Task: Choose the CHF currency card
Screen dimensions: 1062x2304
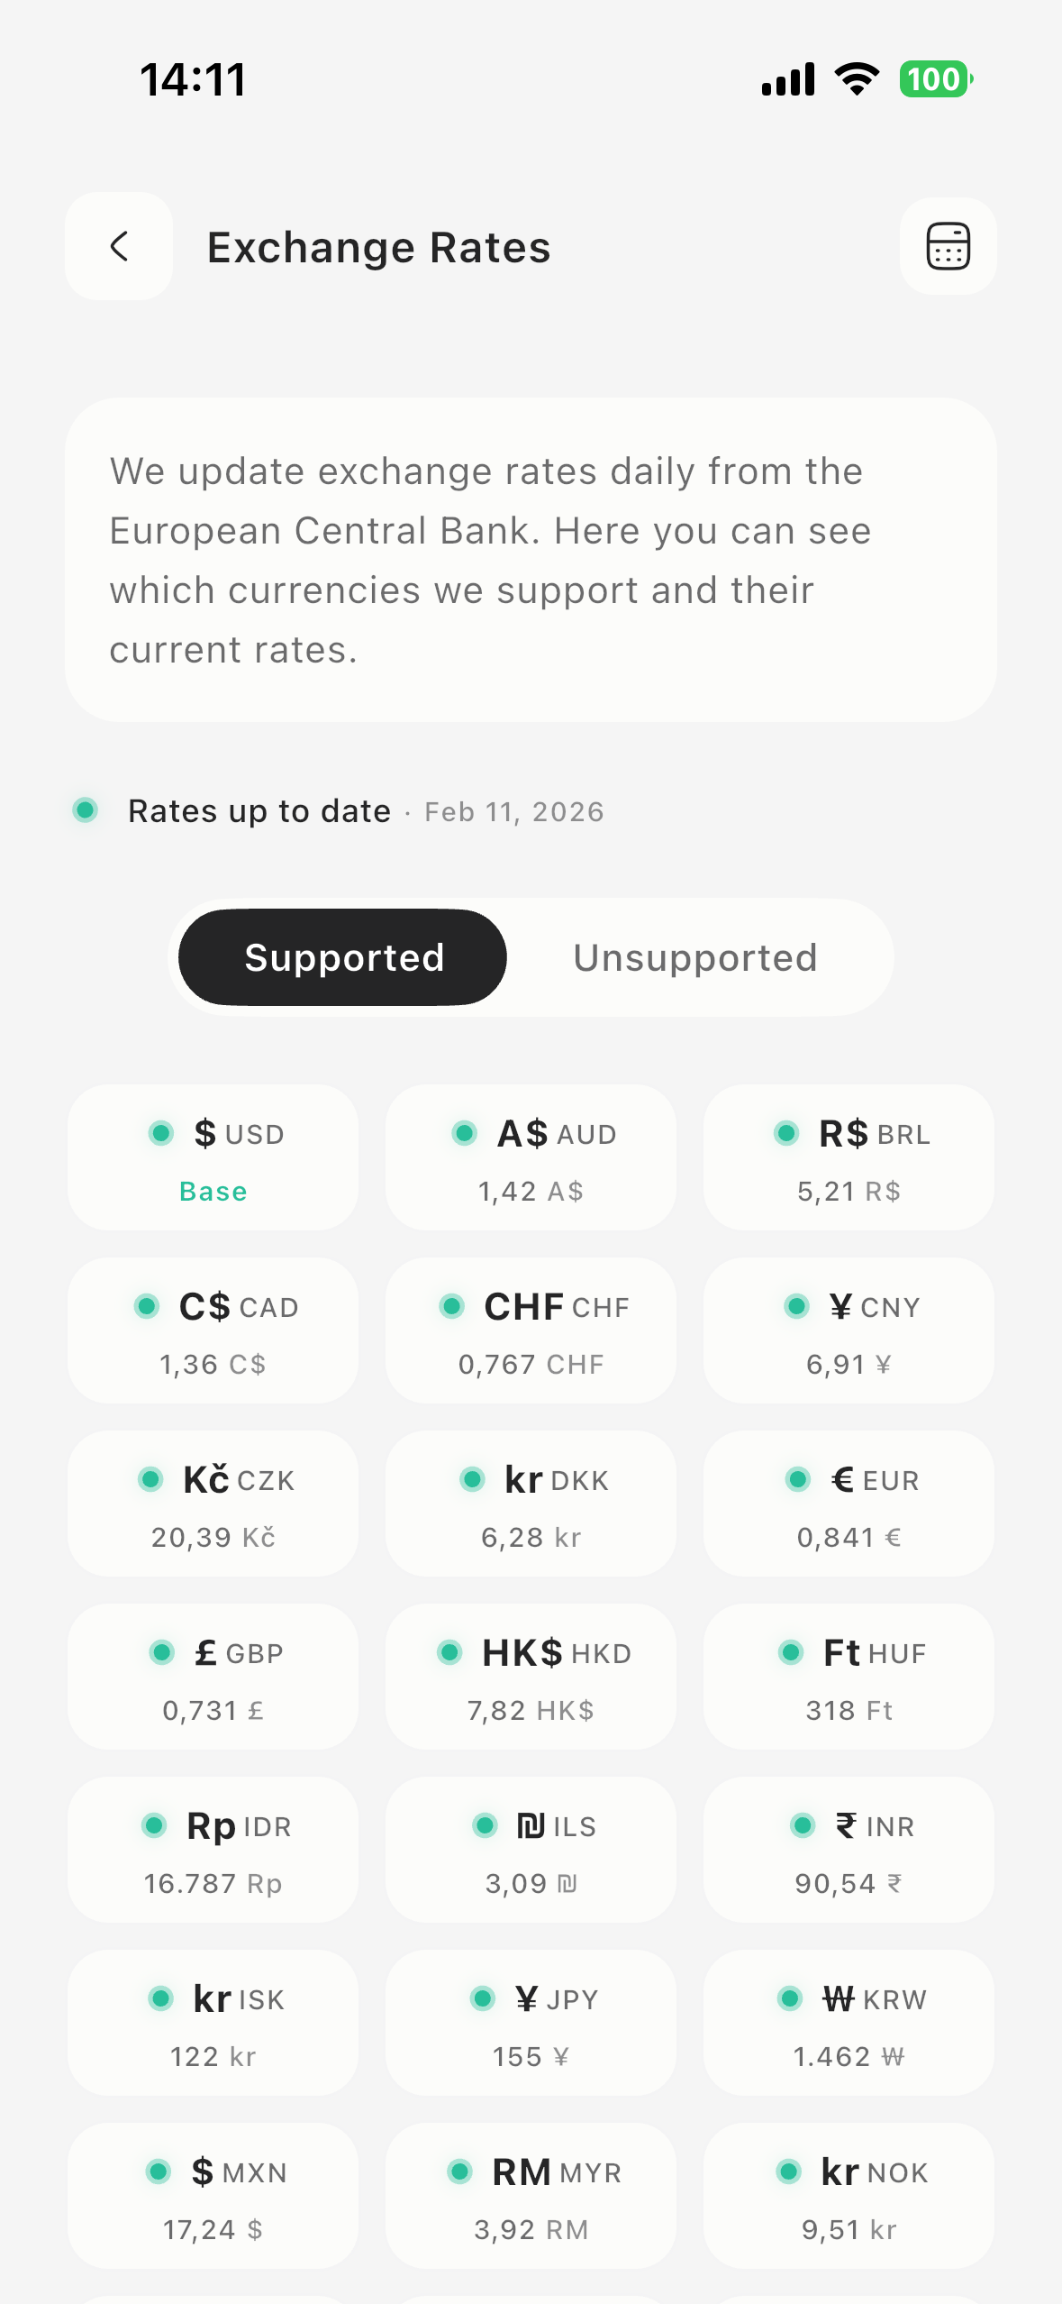Action: (531, 1330)
